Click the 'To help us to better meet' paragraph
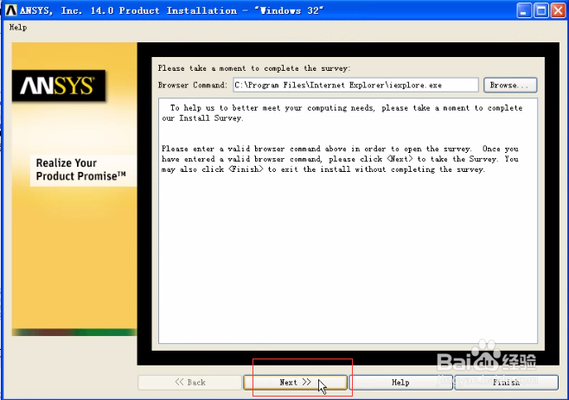 coord(342,113)
